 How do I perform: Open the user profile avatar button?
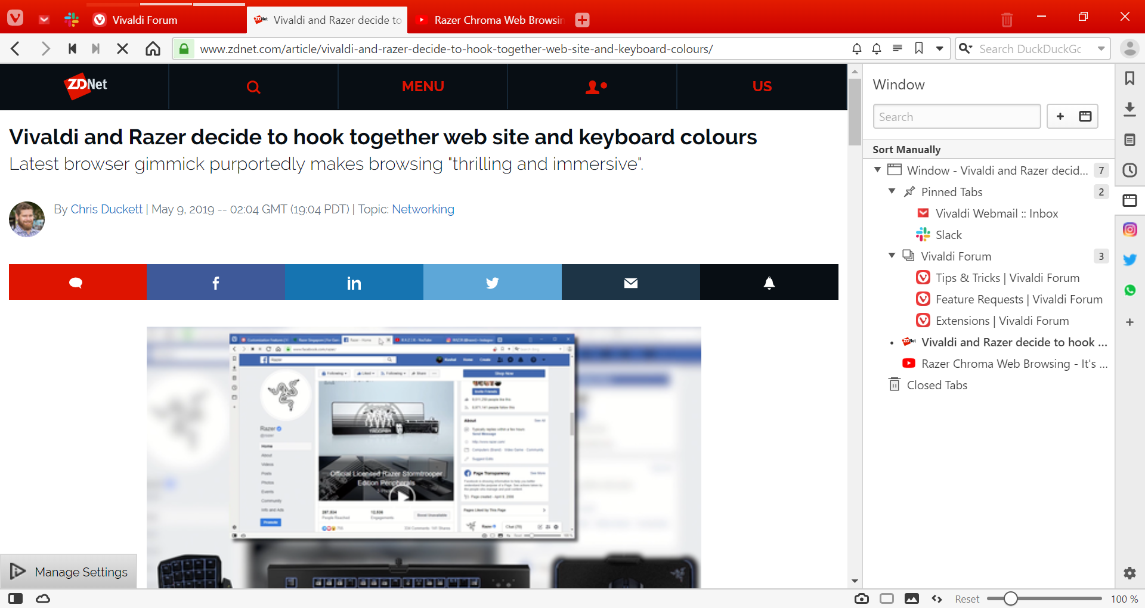pos(1129,49)
